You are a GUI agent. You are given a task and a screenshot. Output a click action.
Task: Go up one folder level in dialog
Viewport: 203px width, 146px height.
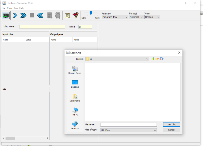click(153, 59)
